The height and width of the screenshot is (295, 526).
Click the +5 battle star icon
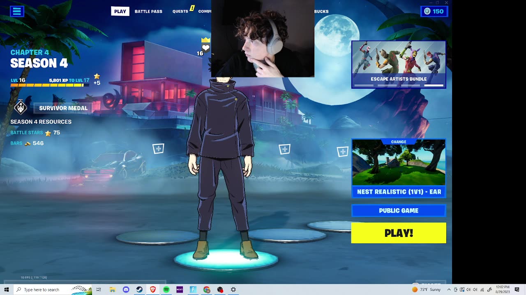point(97,76)
